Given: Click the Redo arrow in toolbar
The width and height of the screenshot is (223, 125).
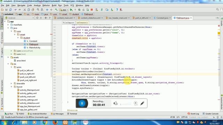Looking at the screenshot, I should [x=20, y=10].
